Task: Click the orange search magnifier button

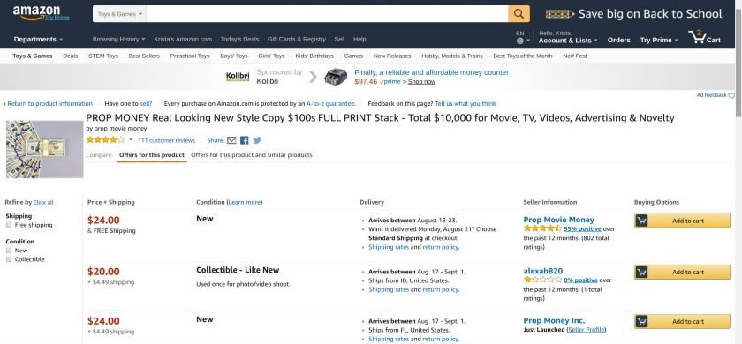Action: [x=519, y=14]
